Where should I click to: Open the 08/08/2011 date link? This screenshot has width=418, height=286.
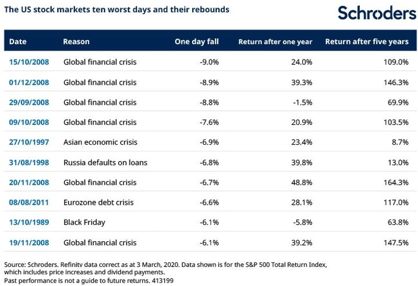click(x=29, y=202)
